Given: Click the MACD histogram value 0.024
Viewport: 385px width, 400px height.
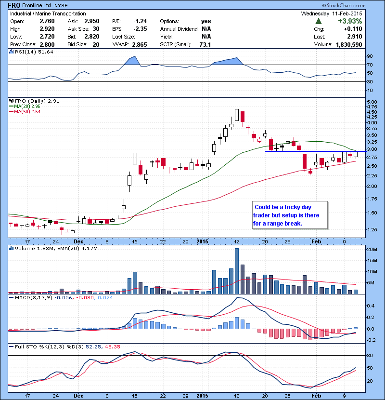Looking at the screenshot, I should pos(105,297).
